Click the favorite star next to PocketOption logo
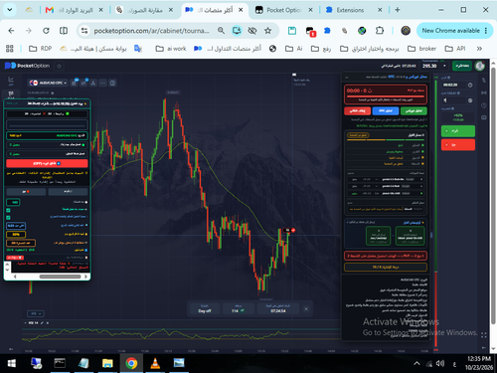 point(60,66)
